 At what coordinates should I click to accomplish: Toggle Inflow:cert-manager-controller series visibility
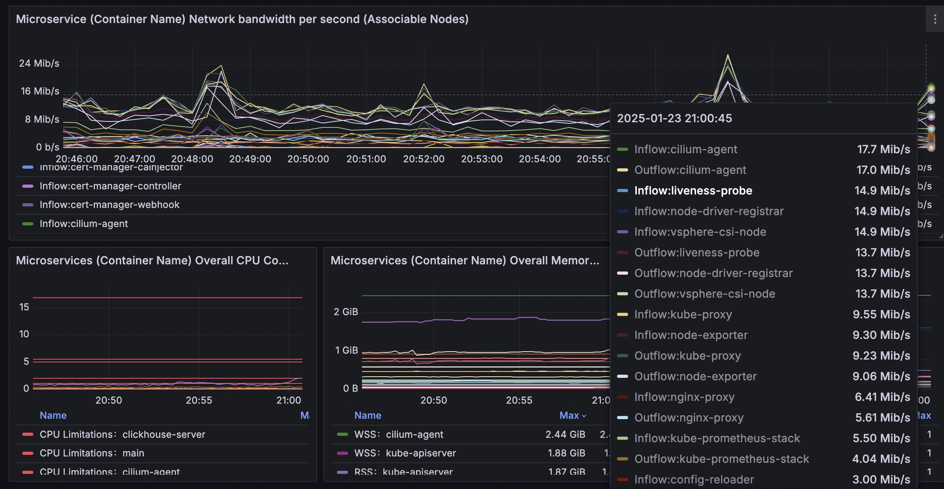pyautogui.click(x=110, y=186)
